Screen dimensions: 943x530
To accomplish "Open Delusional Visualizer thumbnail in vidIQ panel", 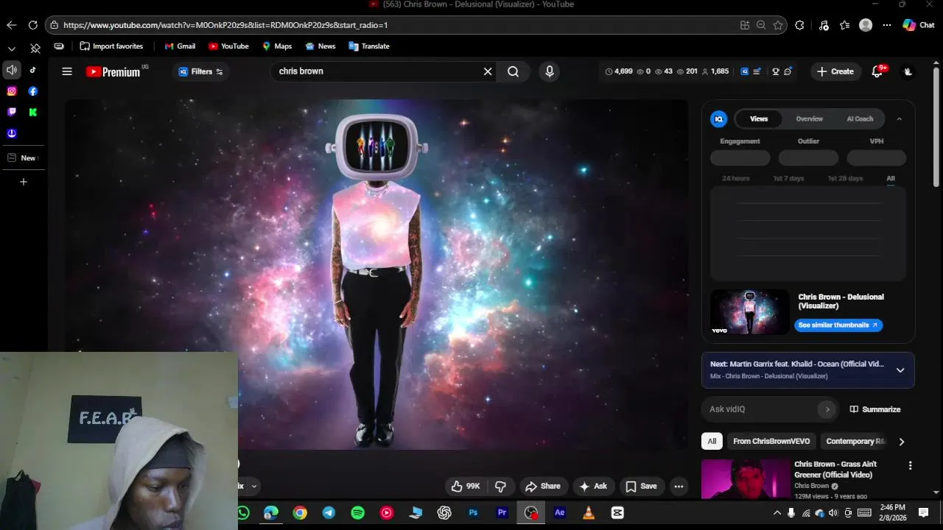I will coord(749,312).
